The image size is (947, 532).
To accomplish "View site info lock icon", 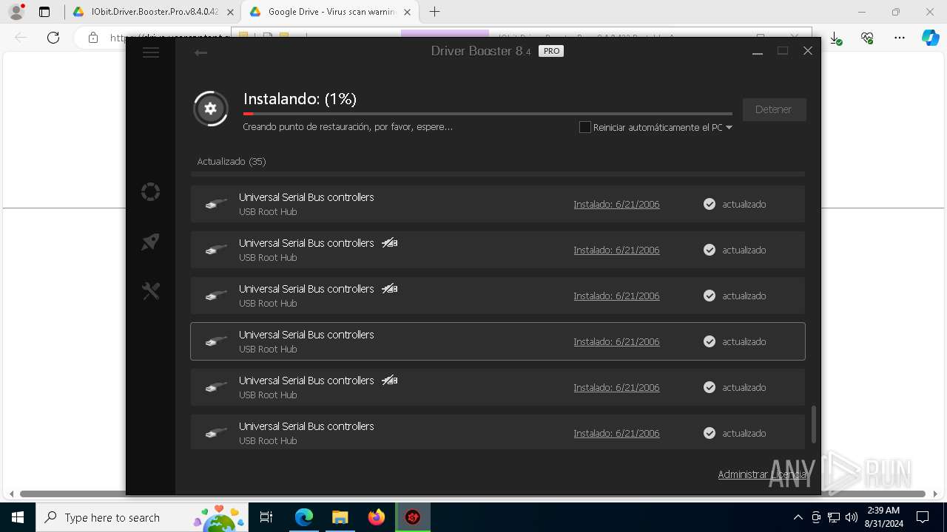I will (93, 38).
